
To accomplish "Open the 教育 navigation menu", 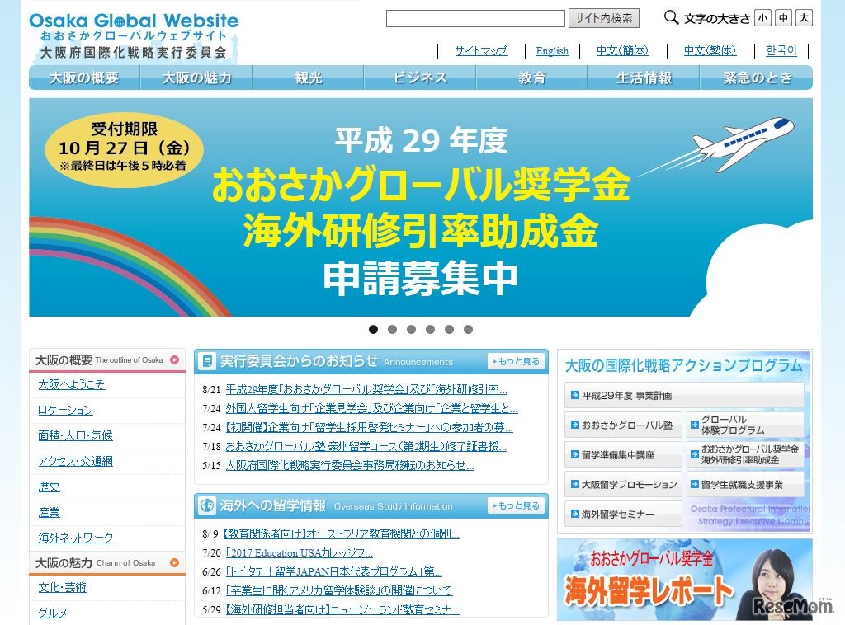I will point(531,78).
